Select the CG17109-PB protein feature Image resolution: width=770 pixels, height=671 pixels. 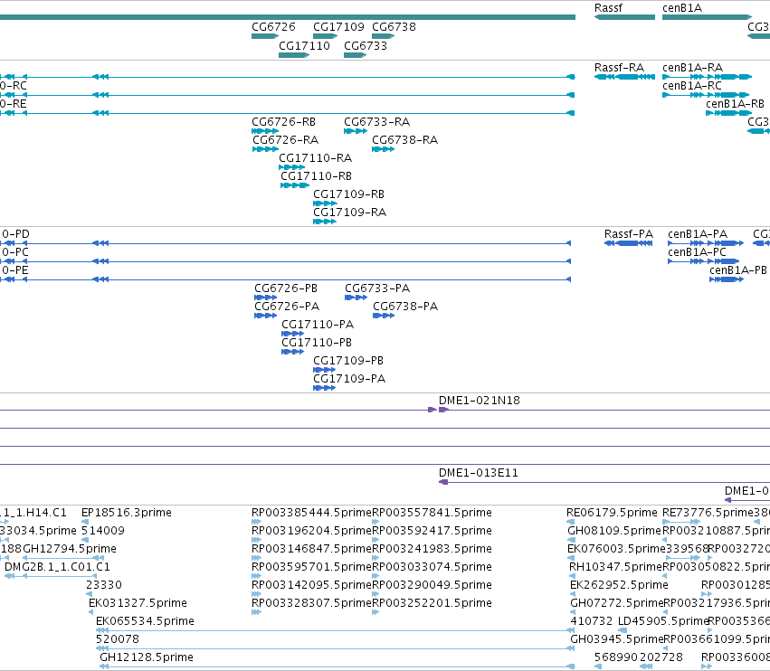click(x=325, y=370)
